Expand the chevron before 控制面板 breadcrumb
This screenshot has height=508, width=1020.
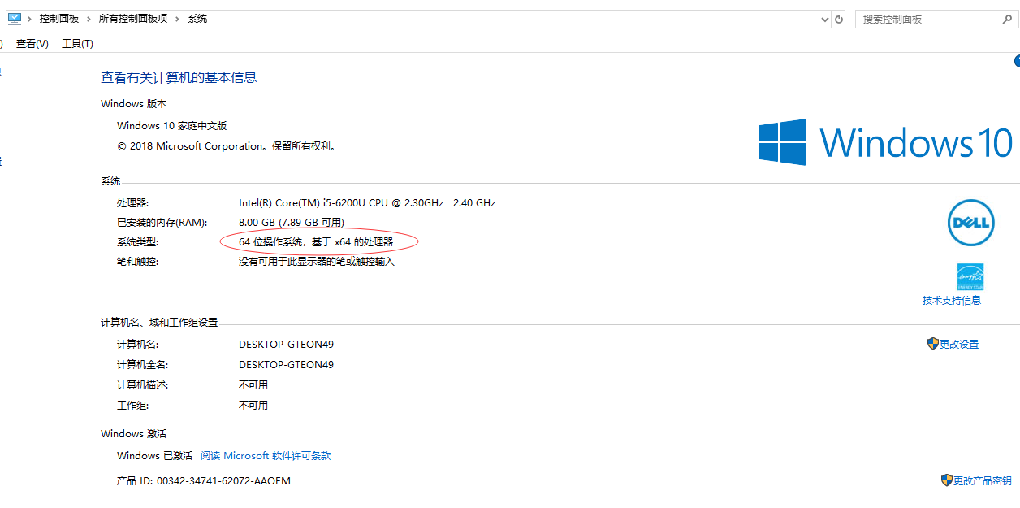coord(30,19)
